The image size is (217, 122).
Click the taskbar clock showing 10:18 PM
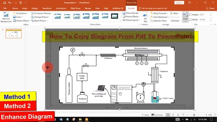pyautogui.click(x=202, y=119)
